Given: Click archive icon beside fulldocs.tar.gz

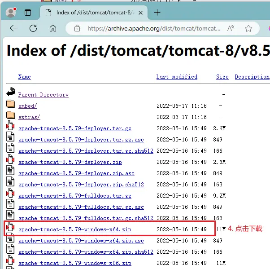Looking at the screenshot, I should [10, 193].
